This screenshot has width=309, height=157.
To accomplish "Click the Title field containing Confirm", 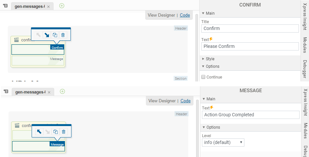I will click(x=250, y=29).
